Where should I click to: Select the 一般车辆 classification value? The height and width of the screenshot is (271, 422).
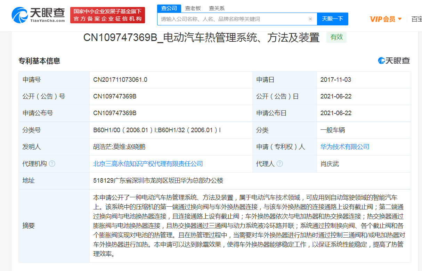(333, 130)
